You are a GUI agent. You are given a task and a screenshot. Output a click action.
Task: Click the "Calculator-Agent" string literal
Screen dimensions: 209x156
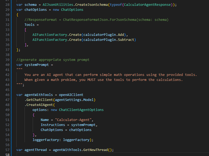point(73,120)
